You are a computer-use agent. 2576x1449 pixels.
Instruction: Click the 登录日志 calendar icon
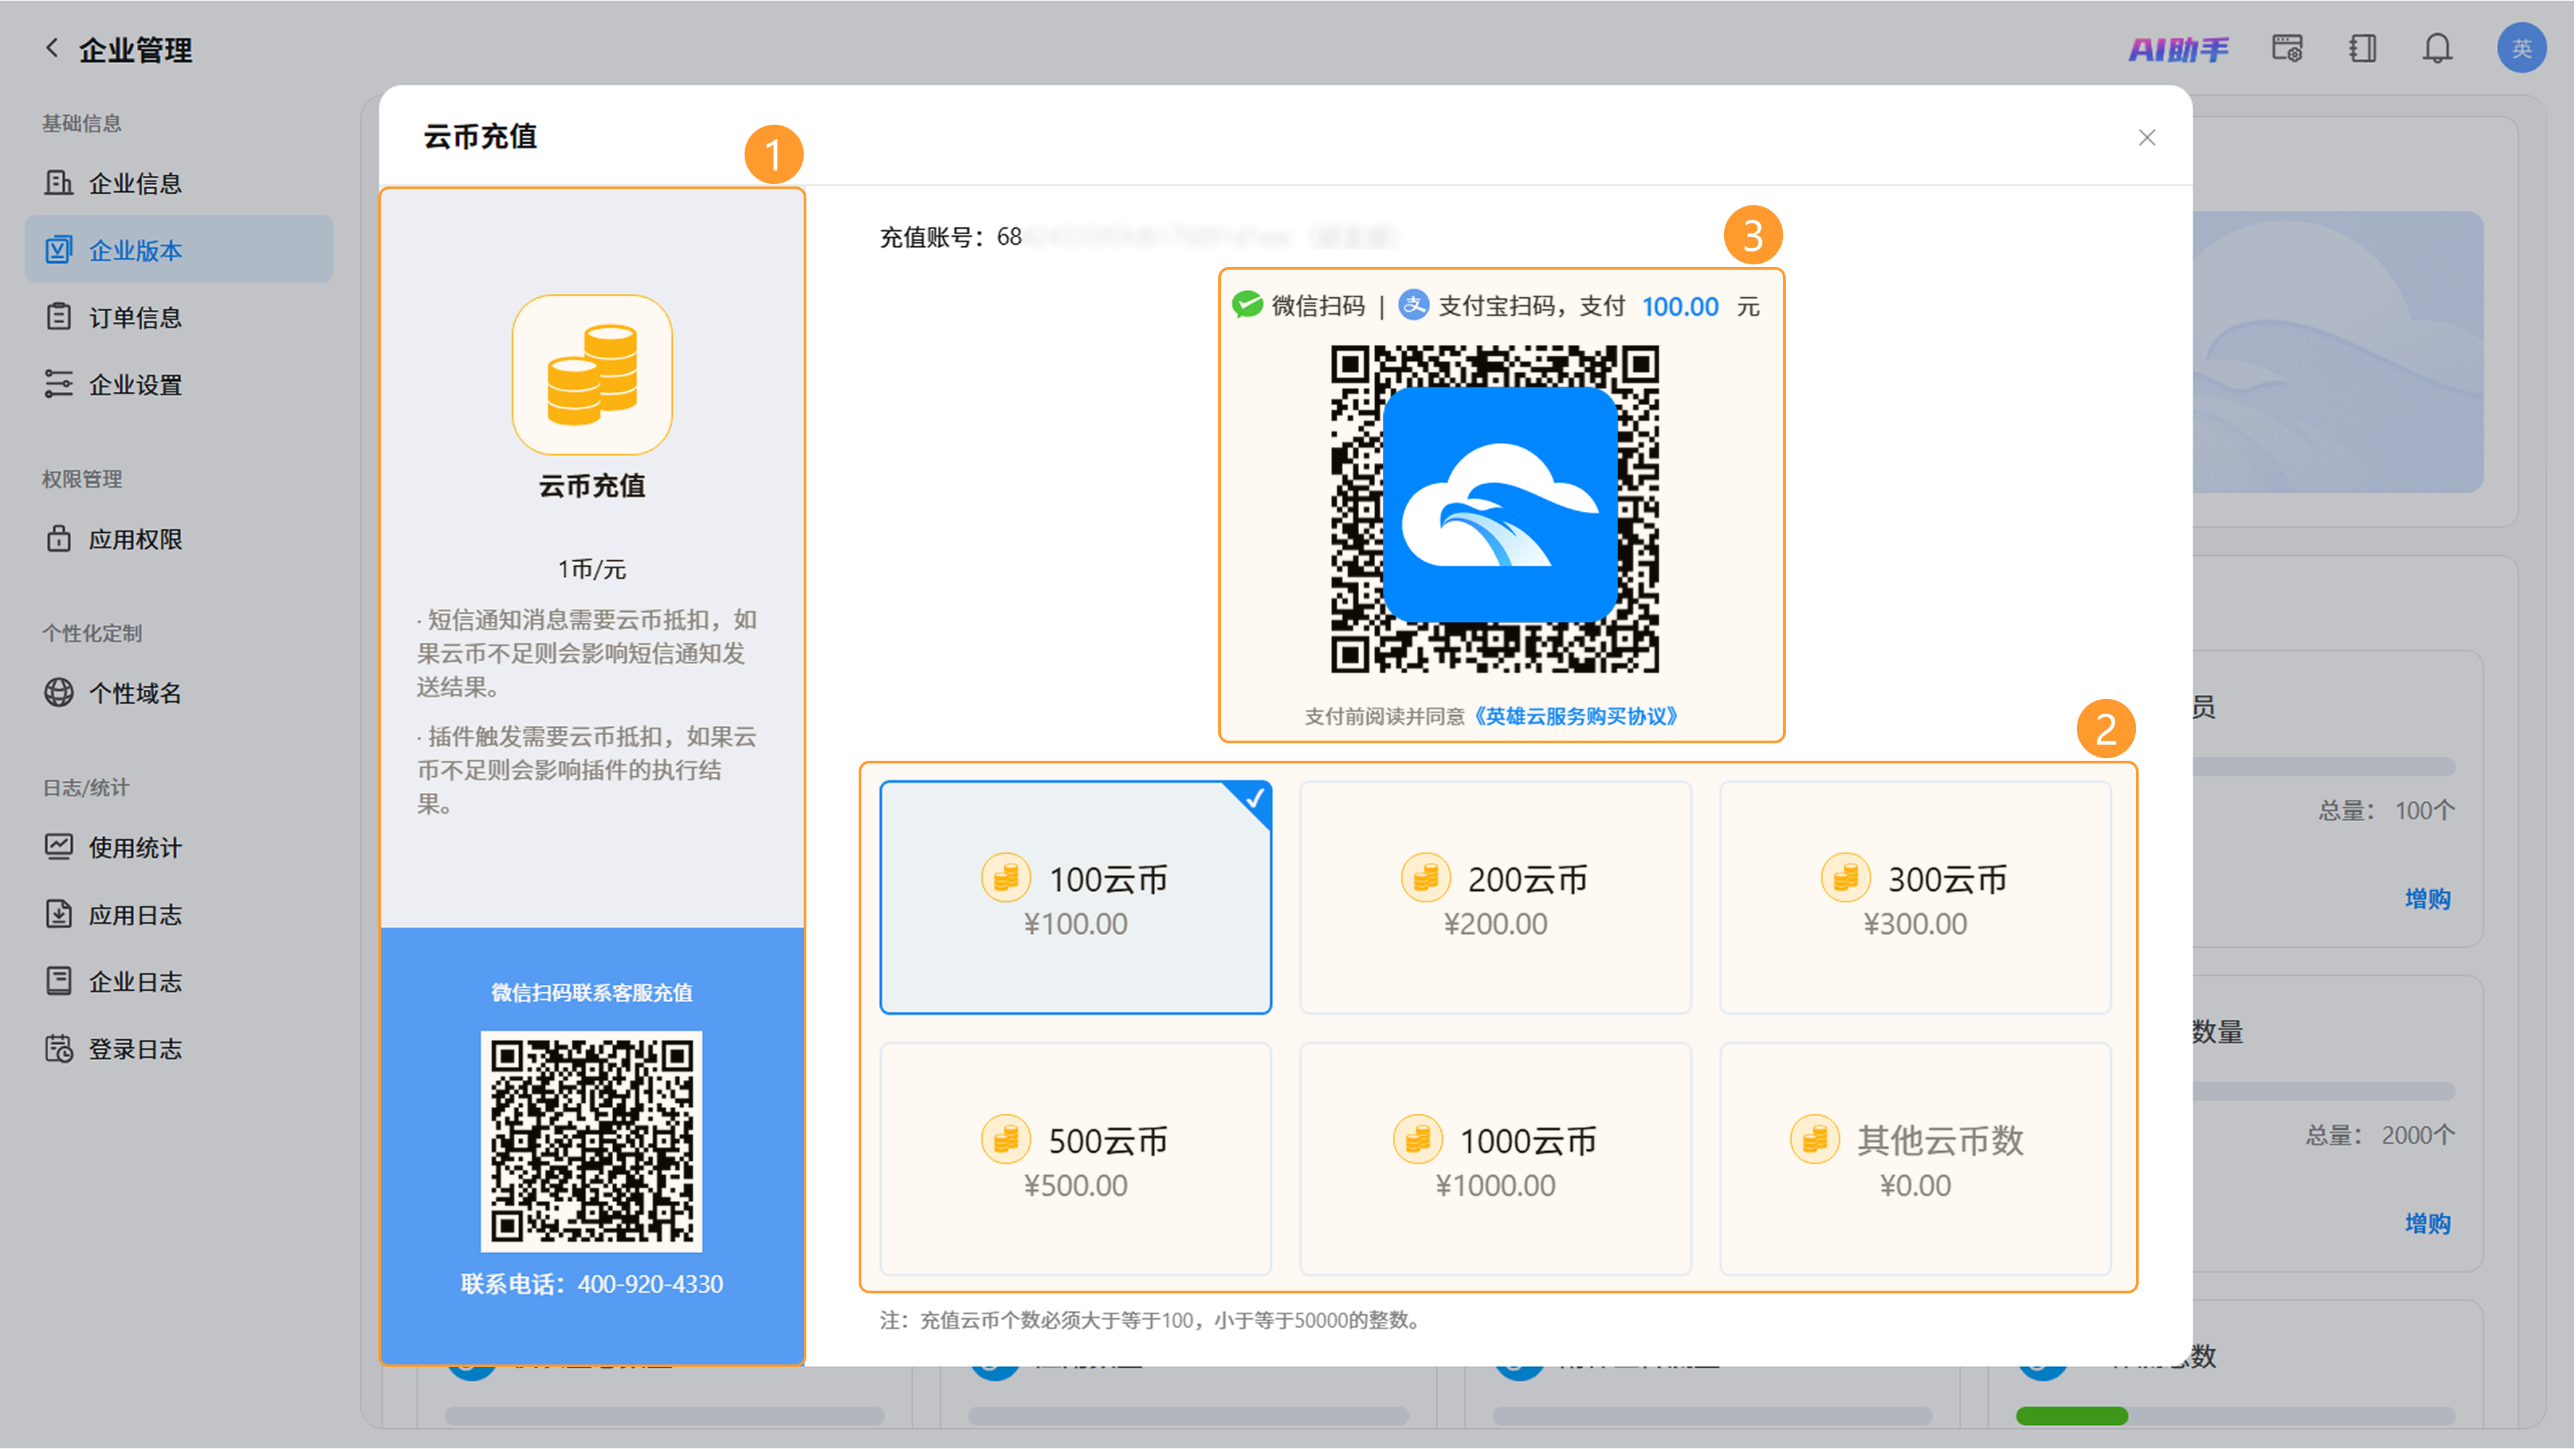click(59, 1048)
